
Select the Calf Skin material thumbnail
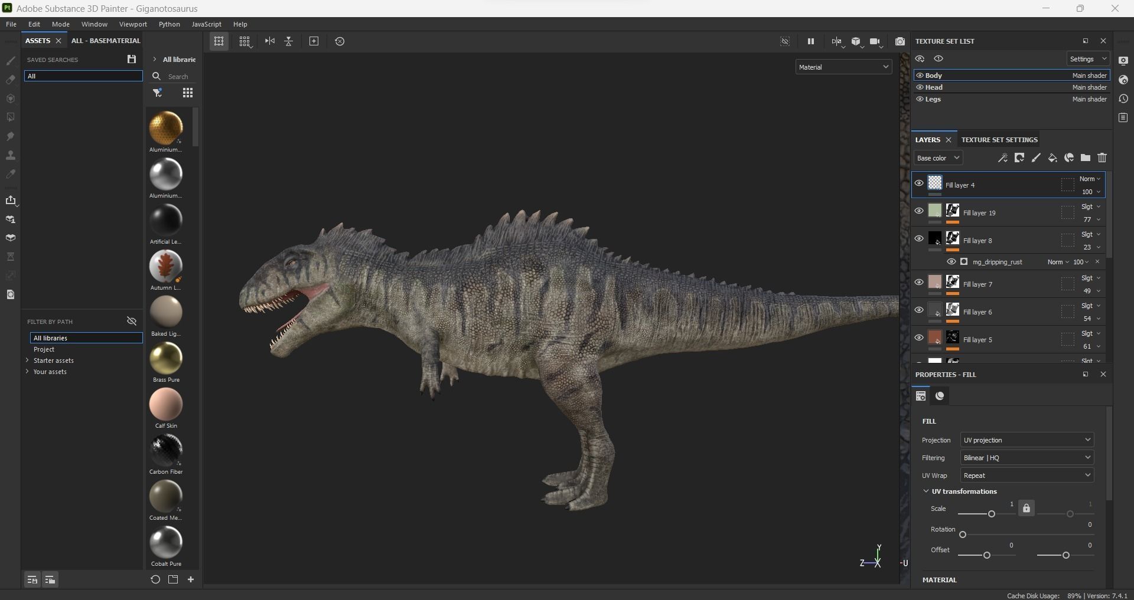click(166, 404)
